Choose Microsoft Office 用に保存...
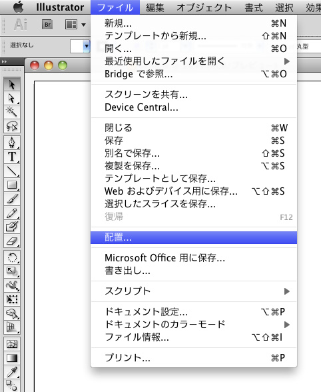The height and width of the screenshot is (392, 321). [194, 258]
